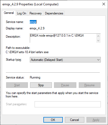This screenshot has width=108, height=125.
Task: Click the disabled Start button
Action: [x=17, y=85]
